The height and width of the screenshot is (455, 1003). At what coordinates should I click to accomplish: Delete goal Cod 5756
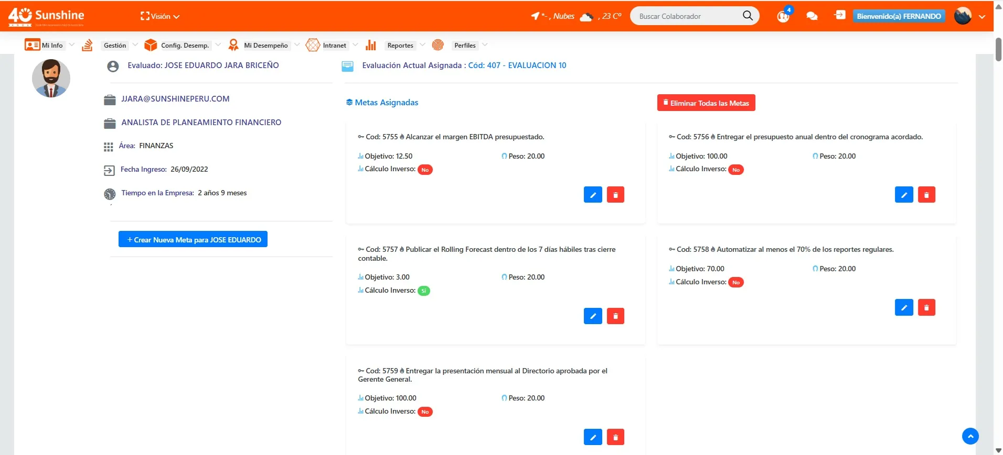(x=926, y=195)
